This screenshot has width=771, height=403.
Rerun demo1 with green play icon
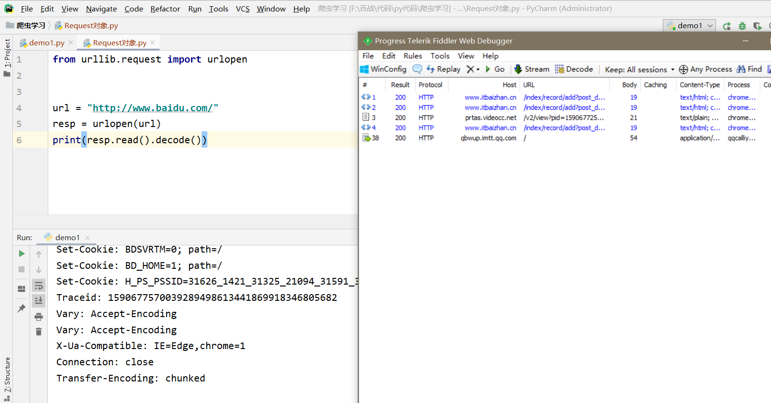click(x=21, y=254)
